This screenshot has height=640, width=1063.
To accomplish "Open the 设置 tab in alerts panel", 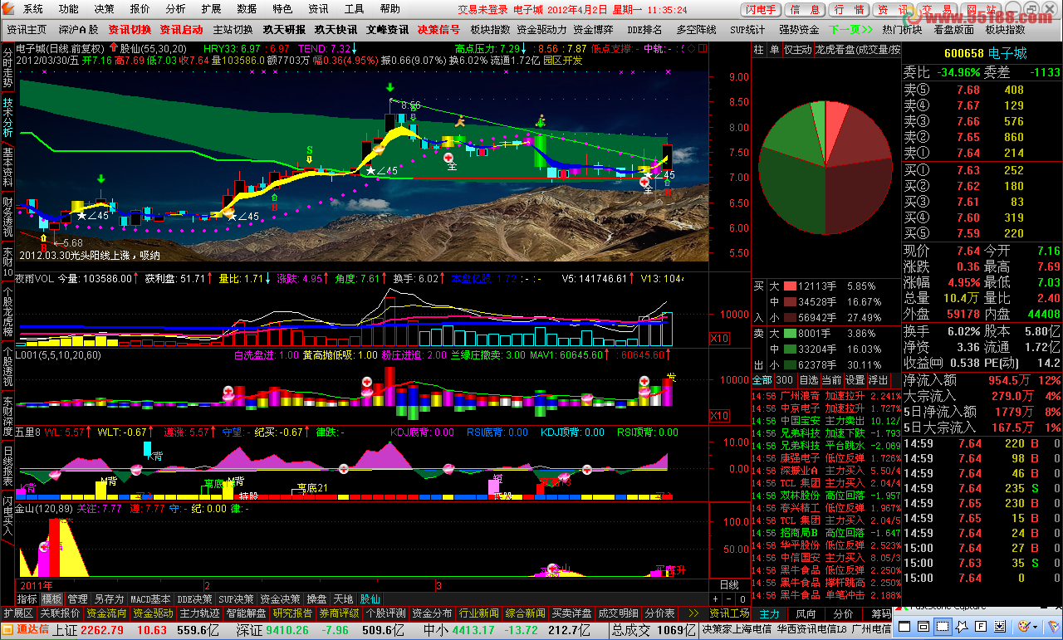I will tap(855, 380).
